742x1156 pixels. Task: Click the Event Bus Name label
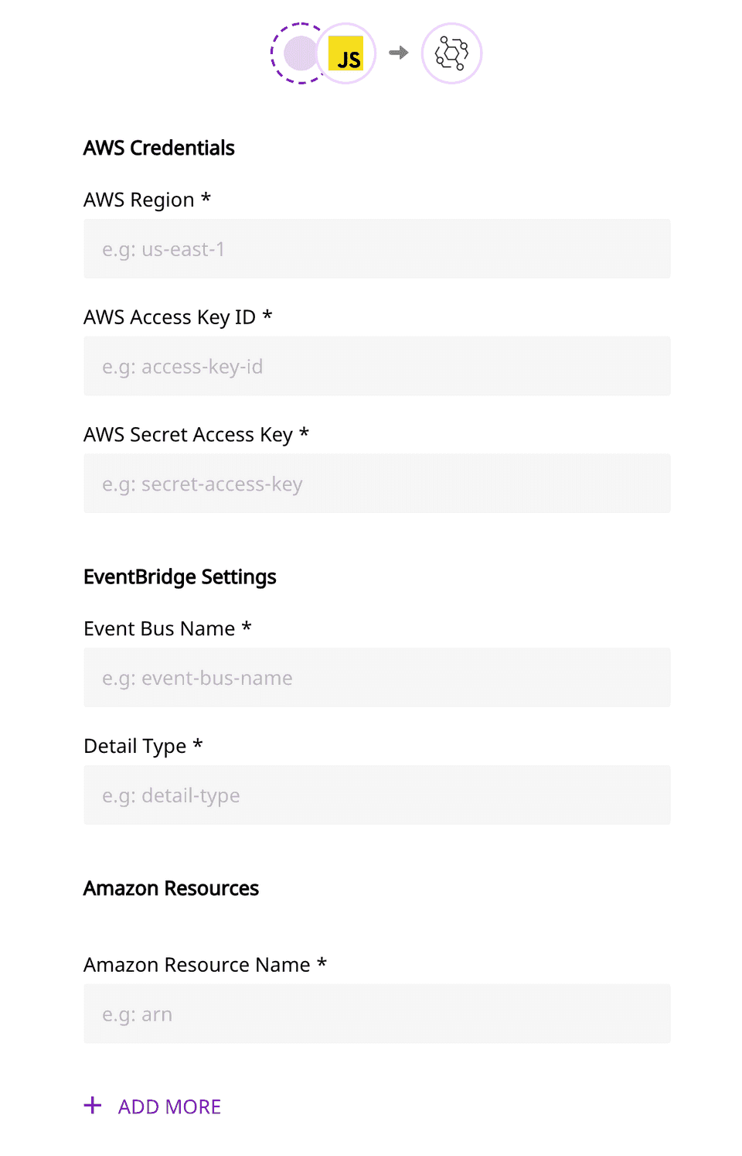point(159,629)
